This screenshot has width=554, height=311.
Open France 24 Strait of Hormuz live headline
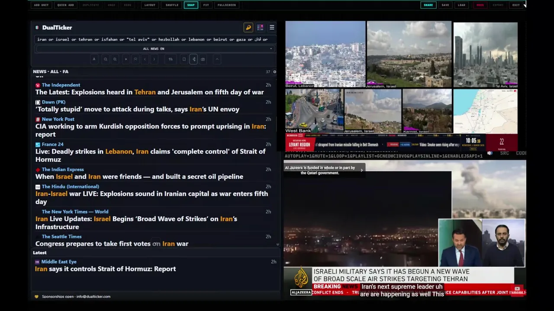[x=151, y=155]
